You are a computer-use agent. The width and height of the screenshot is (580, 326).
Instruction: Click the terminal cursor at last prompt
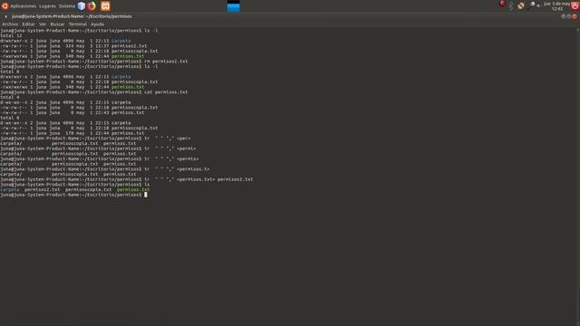coord(146,195)
